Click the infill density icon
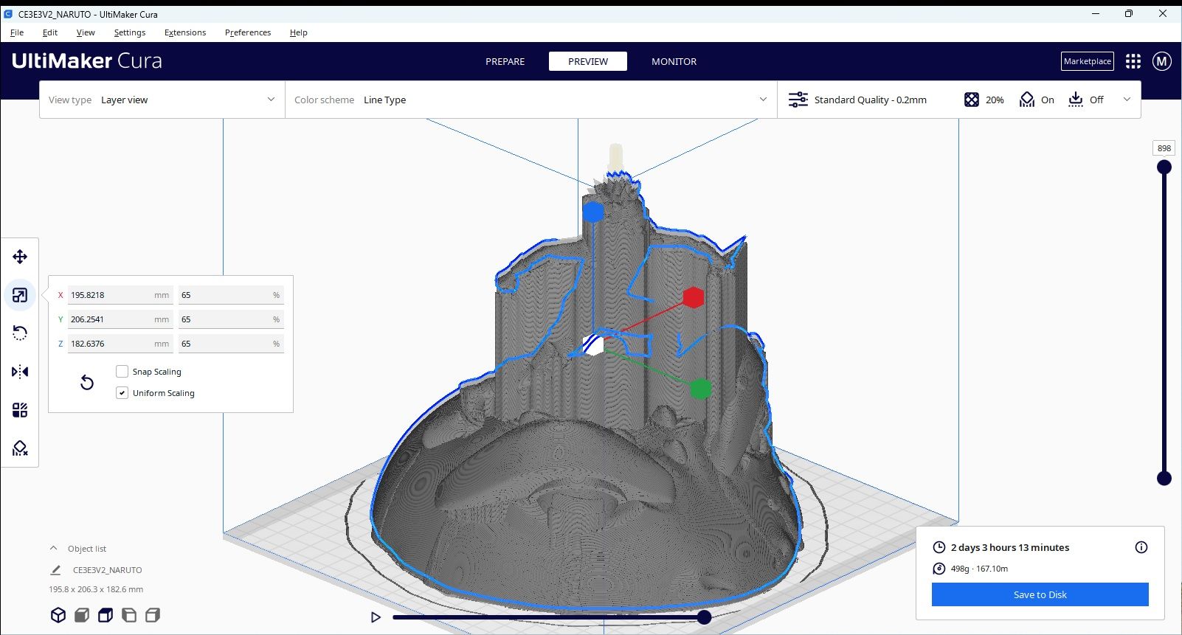Screen dimensions: 1182x635 [x=972, y=100]
